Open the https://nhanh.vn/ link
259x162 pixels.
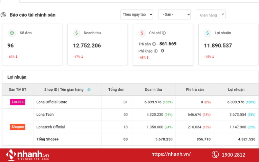(171, 154)
